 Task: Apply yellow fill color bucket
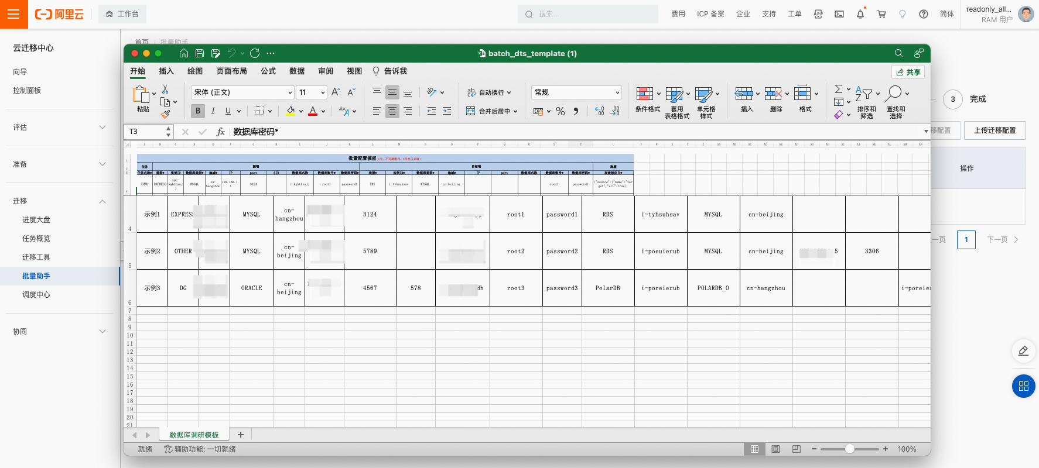[x=290, y=111]
